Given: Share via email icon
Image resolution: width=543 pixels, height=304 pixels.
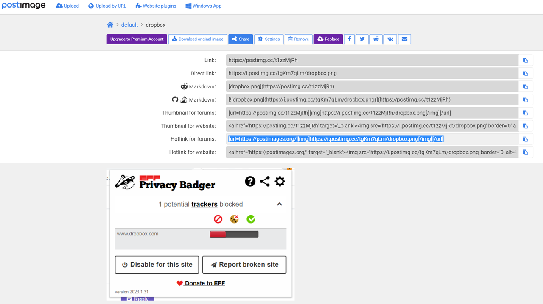Looking at the screenshot, I should coord(404,39).
